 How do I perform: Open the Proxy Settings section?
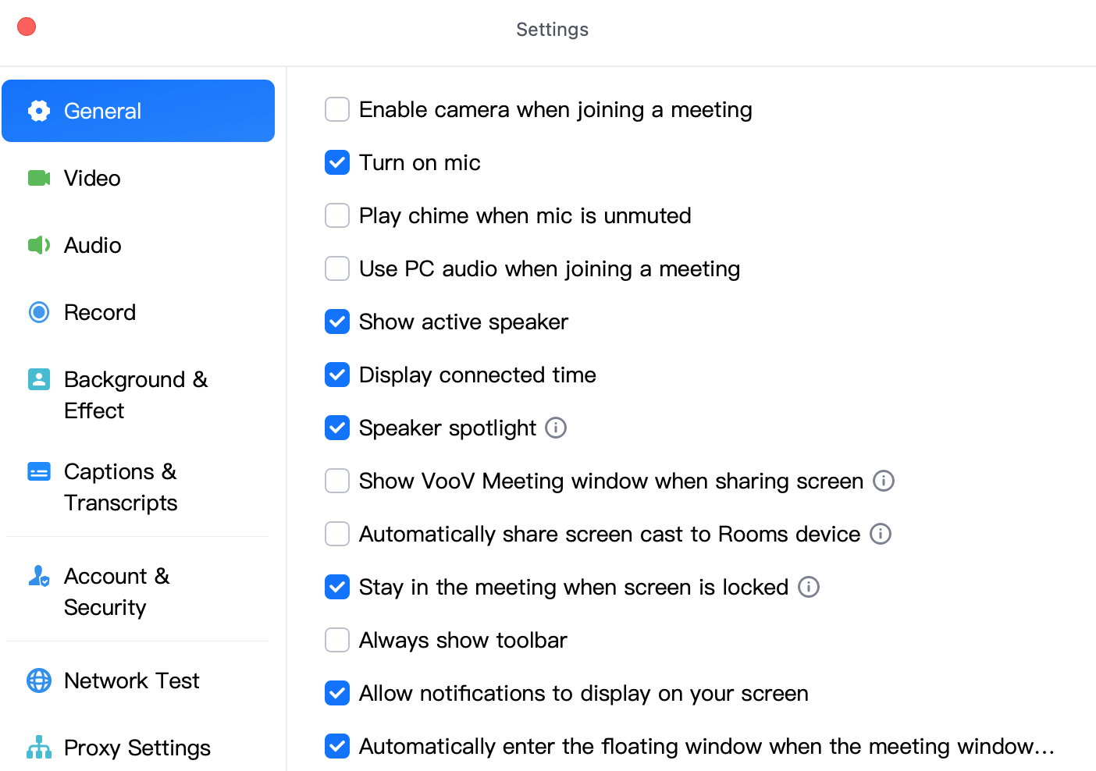(137, 748)
